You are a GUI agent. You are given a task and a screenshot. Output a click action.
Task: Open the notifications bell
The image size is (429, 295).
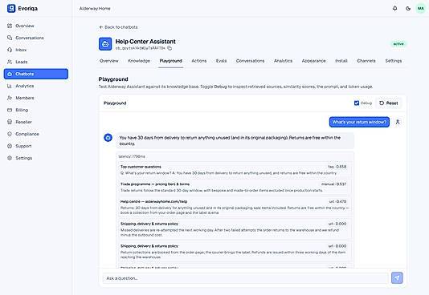click(x=394, y=9)
